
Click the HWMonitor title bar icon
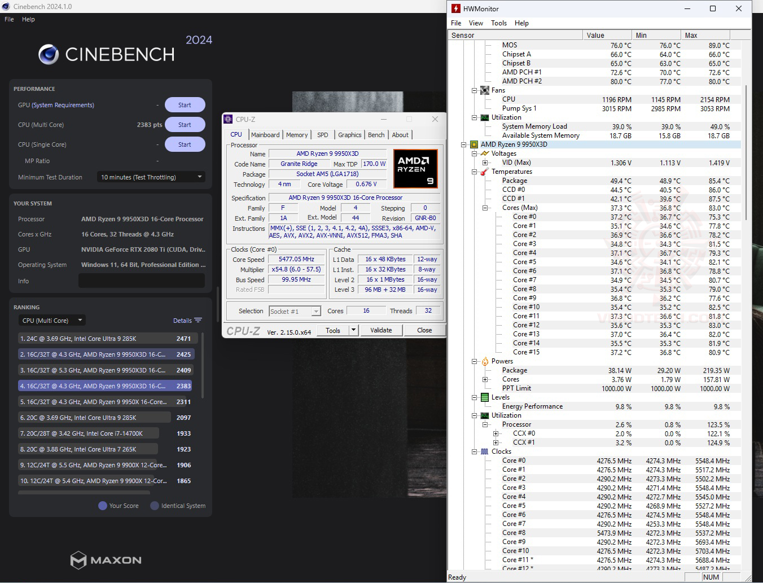455,8
